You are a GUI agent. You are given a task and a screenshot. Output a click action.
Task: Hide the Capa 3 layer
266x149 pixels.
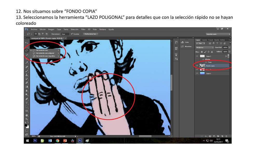tap(197, 56)
